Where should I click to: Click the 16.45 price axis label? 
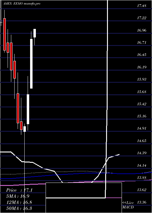[x=142, y=55]
